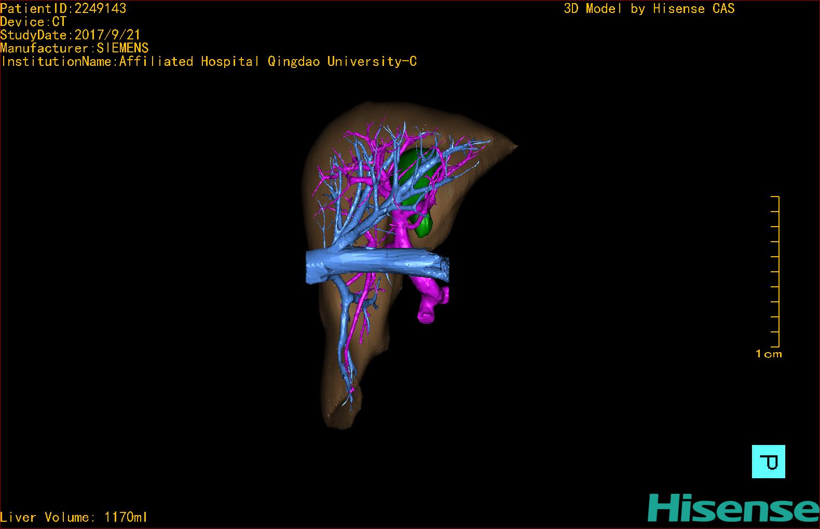The image size is (820, 529).
Task: Click the Liver Volume: 1170ml readout
Action: pos(74,517)
